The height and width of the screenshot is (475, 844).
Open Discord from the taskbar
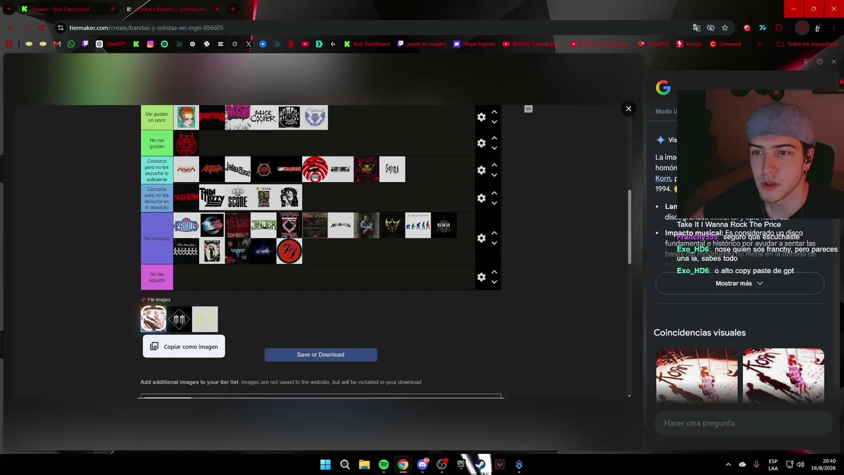pos(423,464)
